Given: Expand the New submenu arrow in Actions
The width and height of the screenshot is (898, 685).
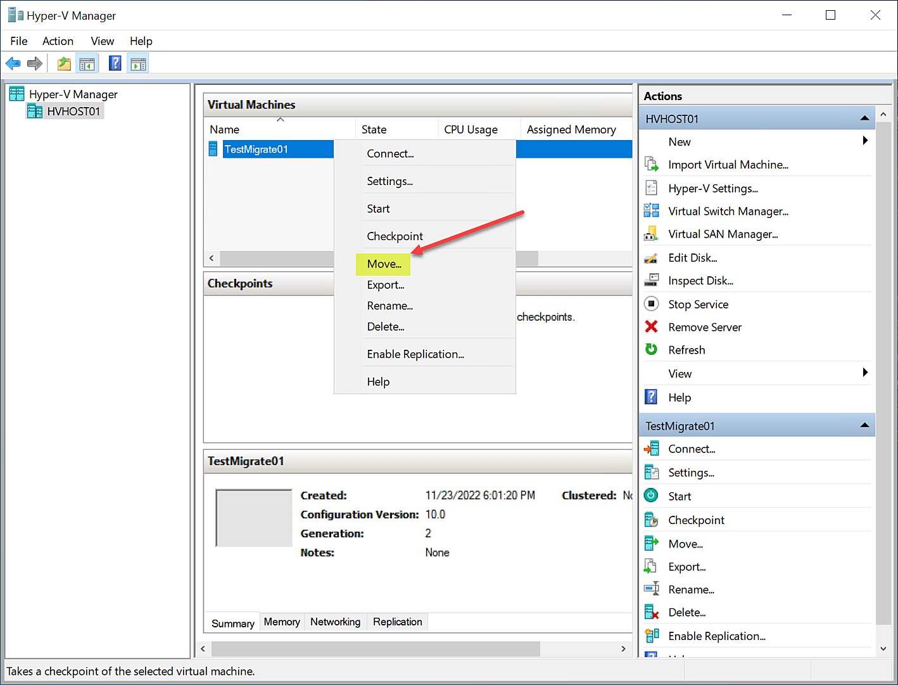Looking at the screenshot, I should (865, 141).
